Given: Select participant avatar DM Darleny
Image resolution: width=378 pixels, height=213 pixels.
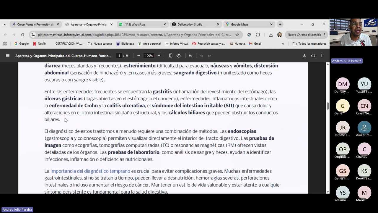Looking at the screenshot, I should tap(343, 84).
